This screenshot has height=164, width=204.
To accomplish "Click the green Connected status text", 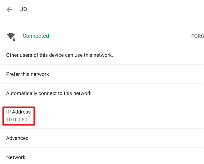I will pos(36,36).
